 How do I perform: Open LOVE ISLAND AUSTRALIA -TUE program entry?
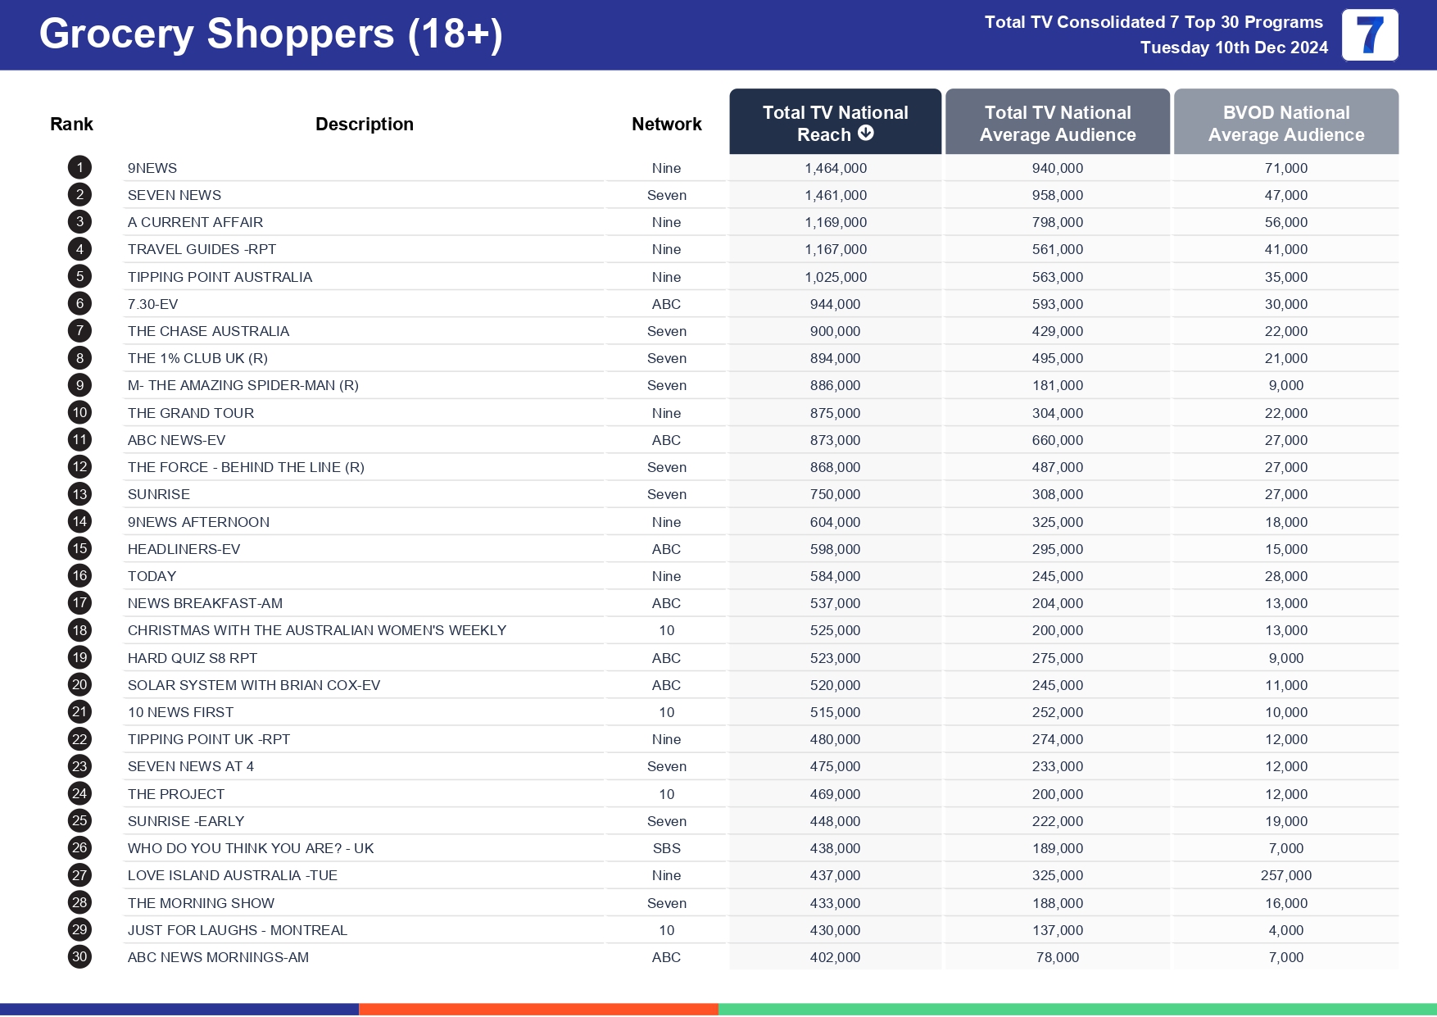click(x=232, y=875)
